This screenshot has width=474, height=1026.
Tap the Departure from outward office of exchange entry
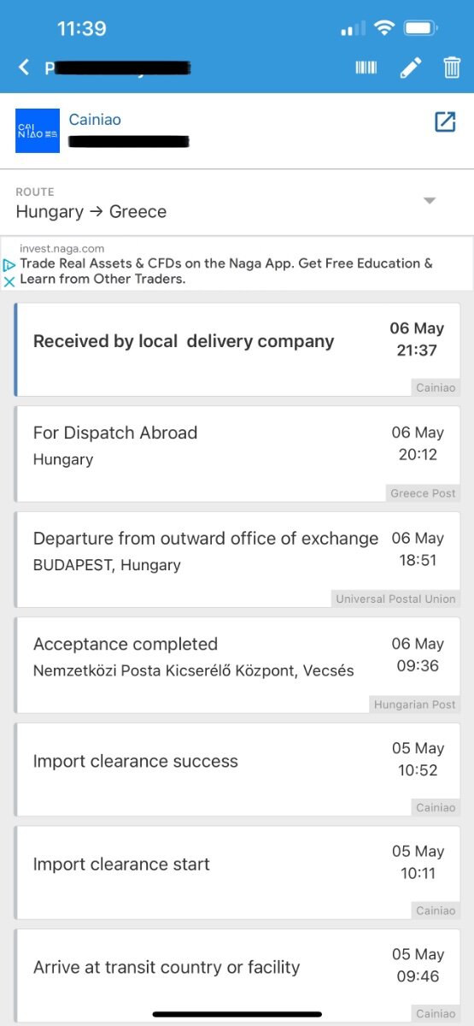238,559
